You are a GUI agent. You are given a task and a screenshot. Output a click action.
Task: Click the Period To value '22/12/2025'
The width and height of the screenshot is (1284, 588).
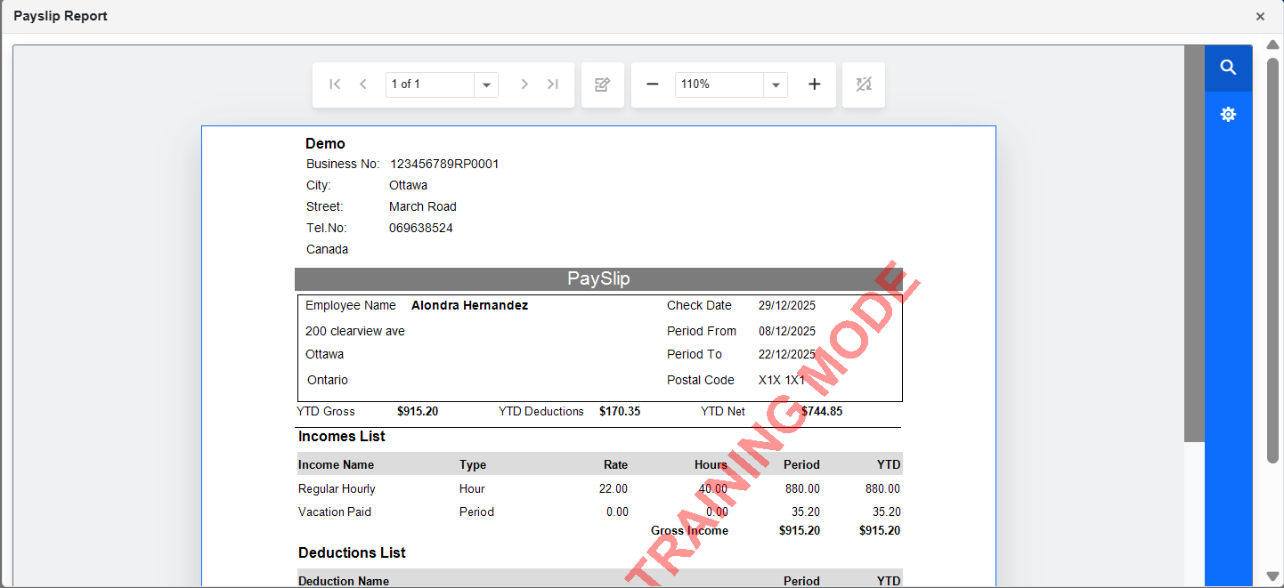[787, 354]
